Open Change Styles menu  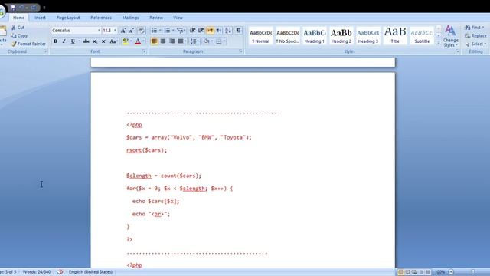pos(450,36)
